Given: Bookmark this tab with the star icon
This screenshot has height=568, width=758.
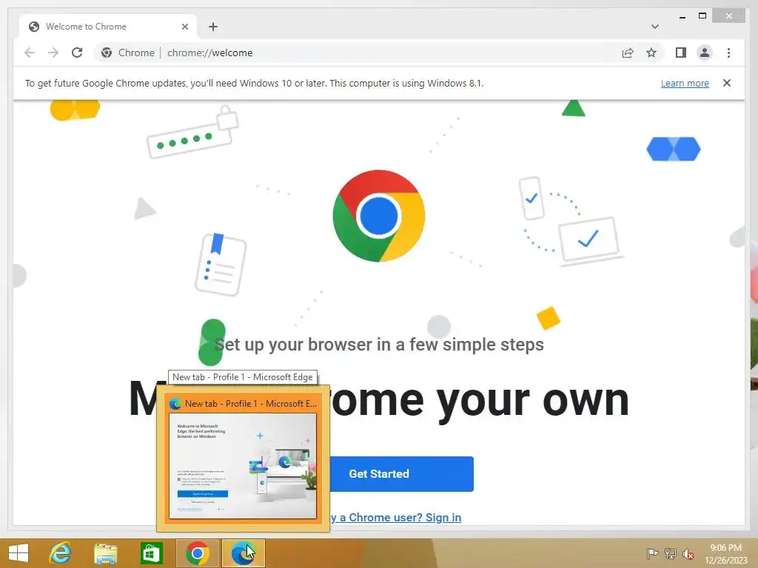Looking at the screenshot, I should coord(651,53).
